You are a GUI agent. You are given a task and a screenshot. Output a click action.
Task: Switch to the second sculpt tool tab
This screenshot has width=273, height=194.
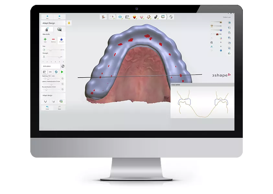coord(59,29)
